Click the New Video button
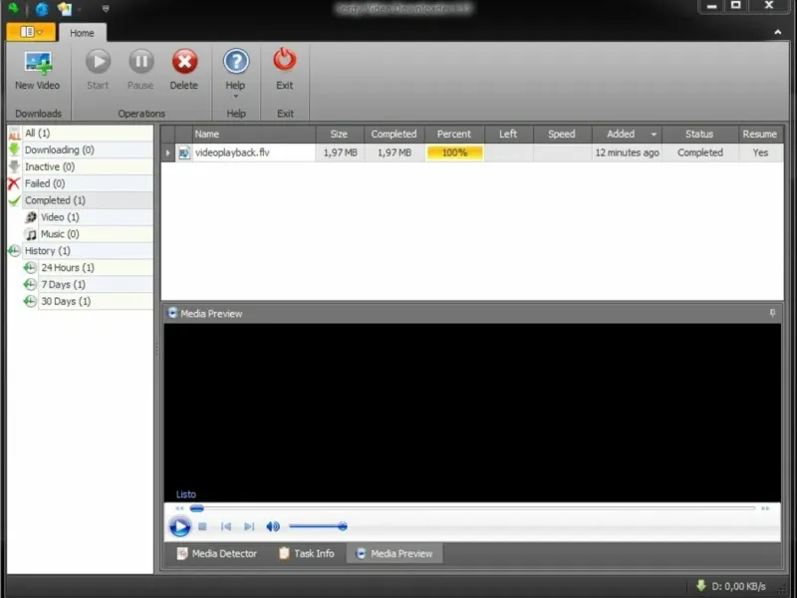 tap(37, 71)
